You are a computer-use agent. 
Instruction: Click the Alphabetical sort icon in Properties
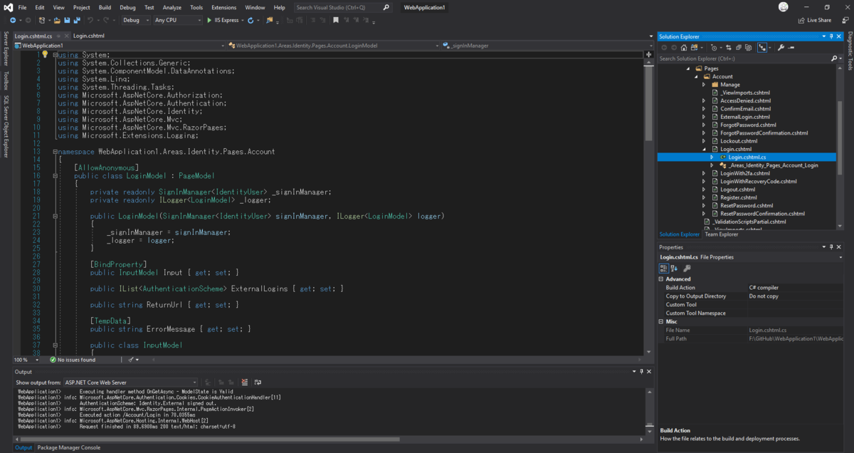[673, 269]
